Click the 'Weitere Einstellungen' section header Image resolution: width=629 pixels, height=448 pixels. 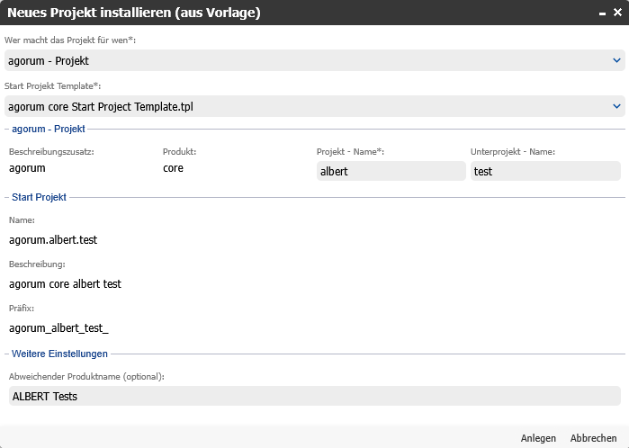[59, 354]
